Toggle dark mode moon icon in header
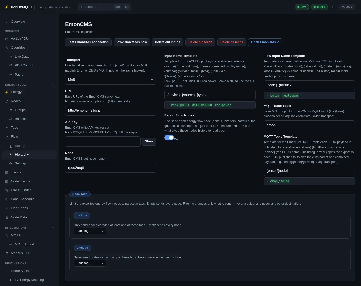Screen dimensions: 361x286 tap(333, 7)
